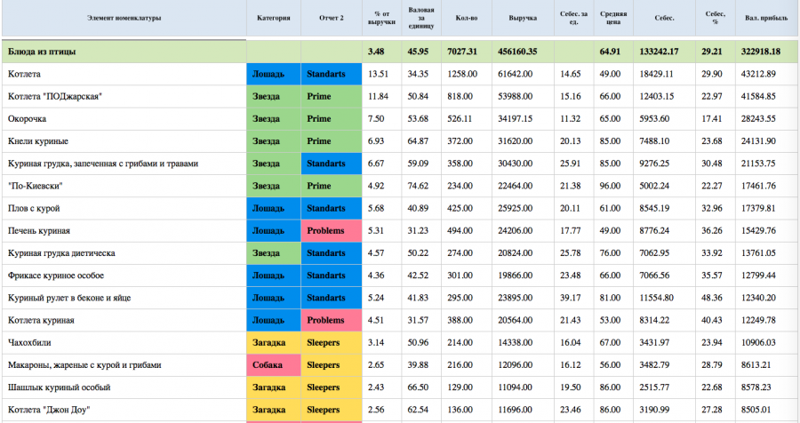The width and height of the screenshot is (800, 423).
Task: Select 'Куриный рулет в беконе и яйце' row
Action: point(399,298)
